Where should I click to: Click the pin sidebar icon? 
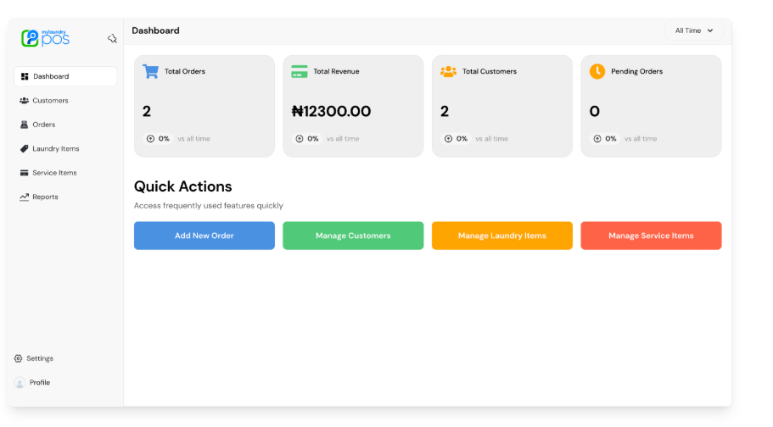coord(112,38)
